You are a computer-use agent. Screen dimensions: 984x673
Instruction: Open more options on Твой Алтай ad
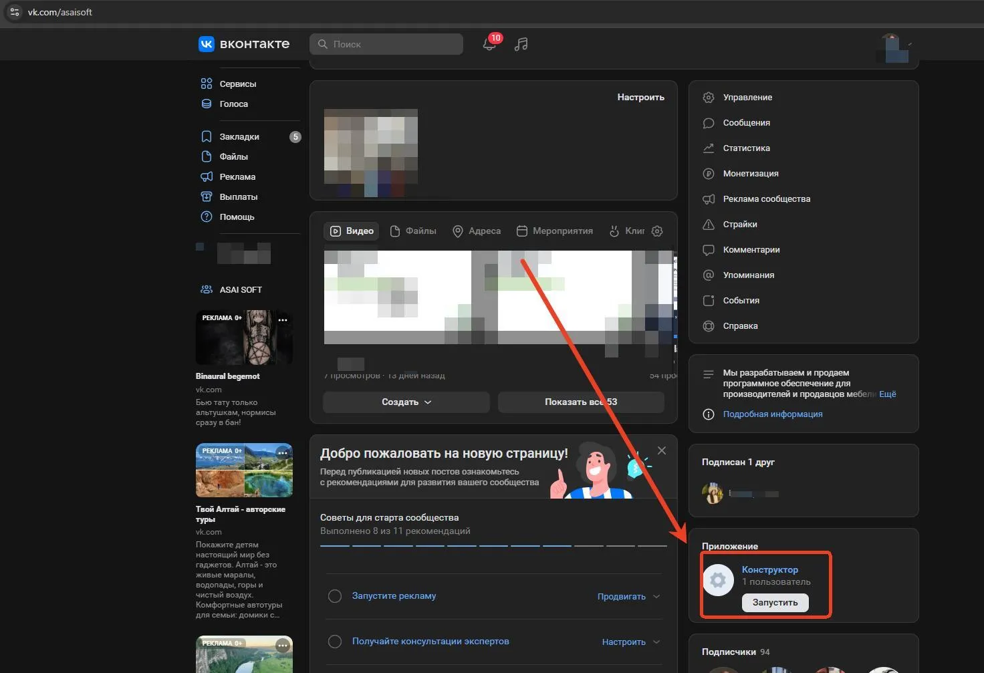click(x=283, y=453)
